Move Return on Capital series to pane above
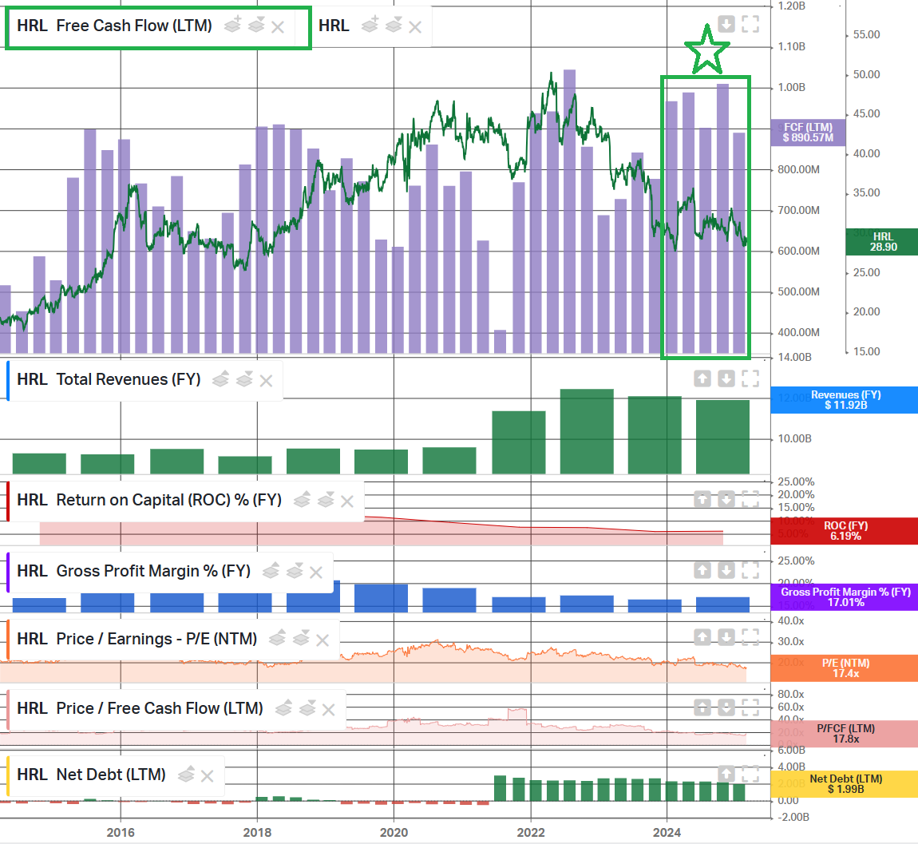Screen dimensions: 918x844 coord(302,500)
